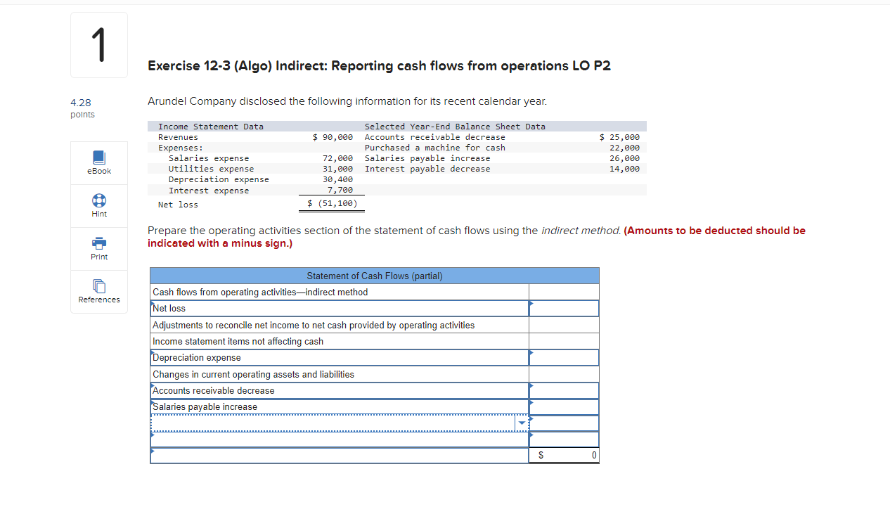
Task: Click the "4.28 points" label
Action: (x=83, y=108)
